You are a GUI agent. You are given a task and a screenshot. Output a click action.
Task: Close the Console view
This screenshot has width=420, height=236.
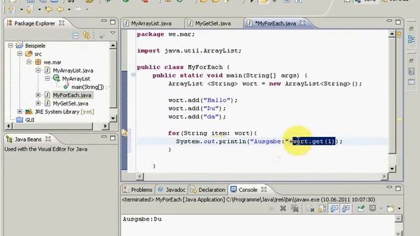coord(264,189)
